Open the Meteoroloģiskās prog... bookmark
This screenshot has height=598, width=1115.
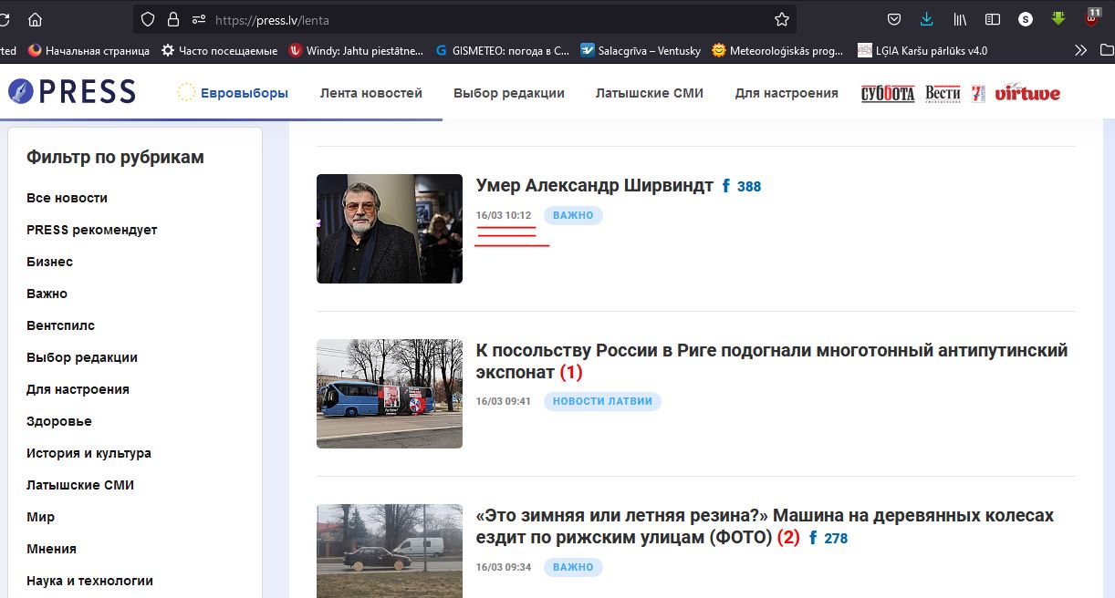point(777,51)
